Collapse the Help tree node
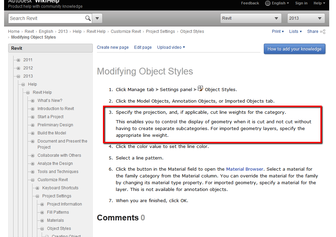 [23, 84]
